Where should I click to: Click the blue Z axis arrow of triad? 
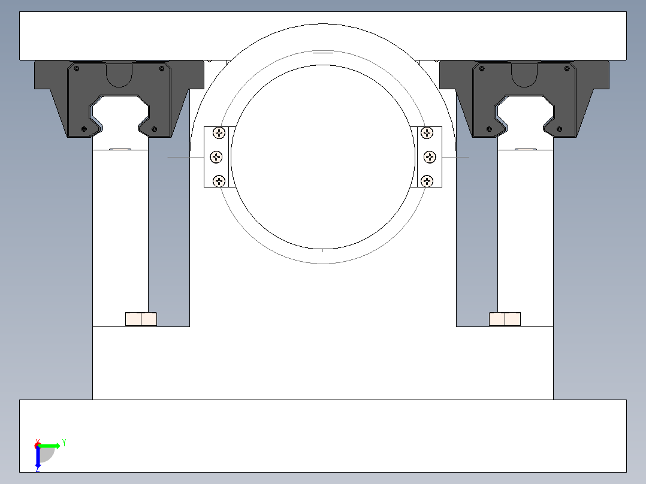(x=38, y=458)
